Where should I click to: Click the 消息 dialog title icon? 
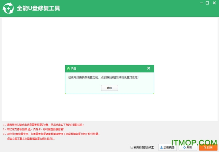(68, 69)
